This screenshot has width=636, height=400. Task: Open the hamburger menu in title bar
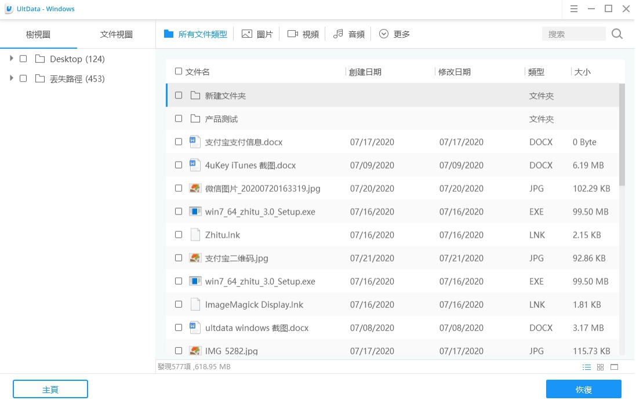coord(573,9)
